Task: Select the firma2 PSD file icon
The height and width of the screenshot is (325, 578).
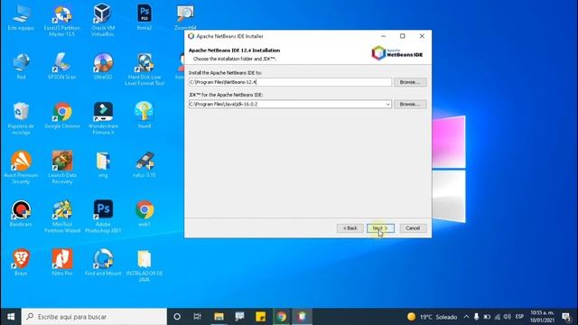Action: point(144,17)
